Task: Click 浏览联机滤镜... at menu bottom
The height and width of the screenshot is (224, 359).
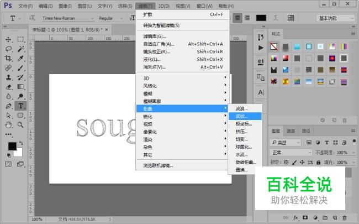Action: point(182,165)
